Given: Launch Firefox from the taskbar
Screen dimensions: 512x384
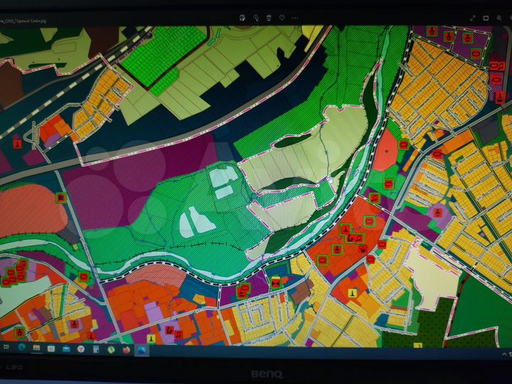Looking at the screenshot, I should pos(127,350).
